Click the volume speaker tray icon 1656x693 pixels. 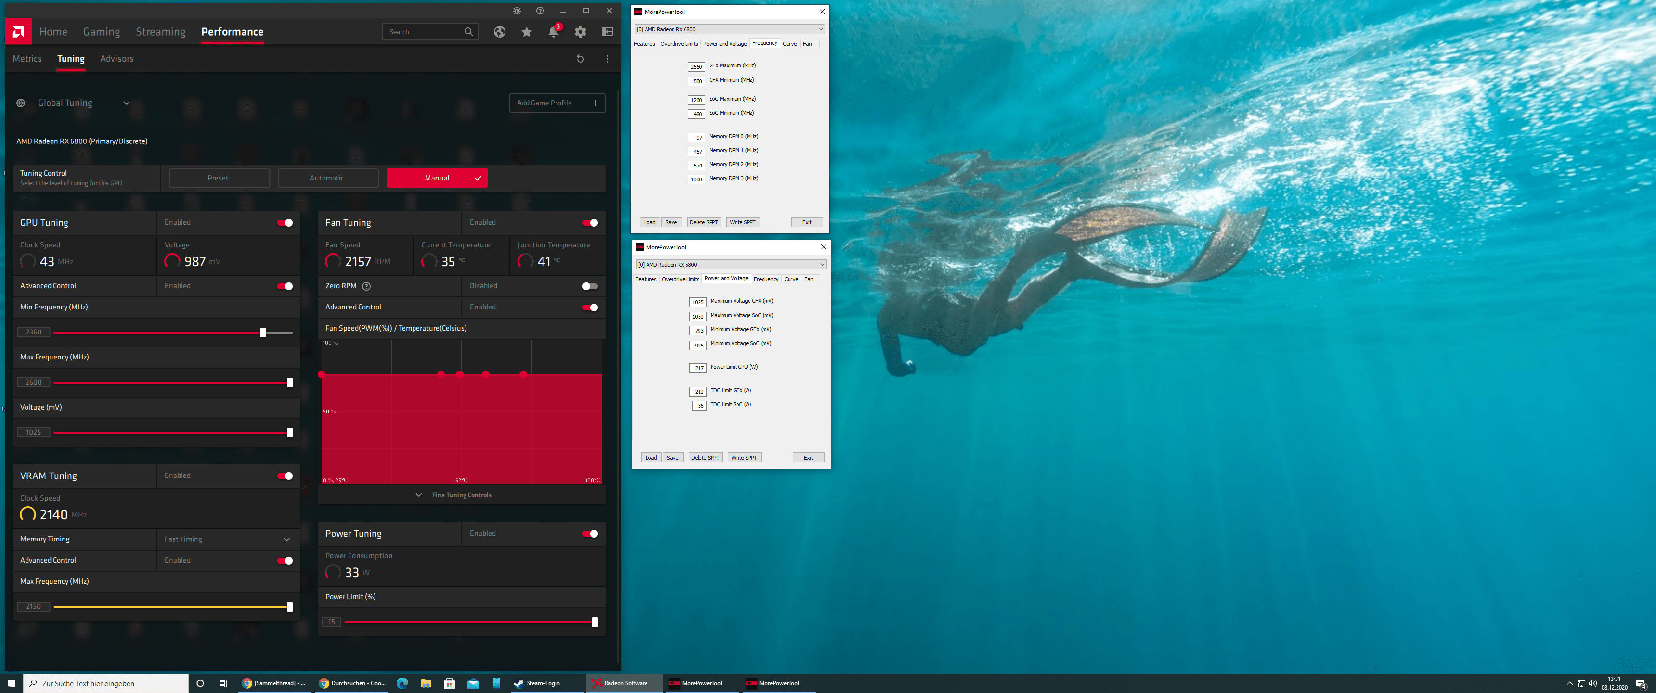pyautogui.click(x=1592, y=683)
